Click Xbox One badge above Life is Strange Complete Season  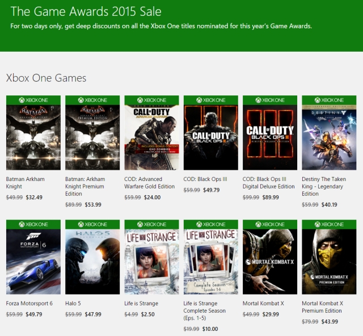point(211,224)
